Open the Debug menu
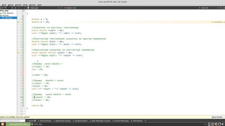Screen dimensions: 225x126 pos(11,5)
